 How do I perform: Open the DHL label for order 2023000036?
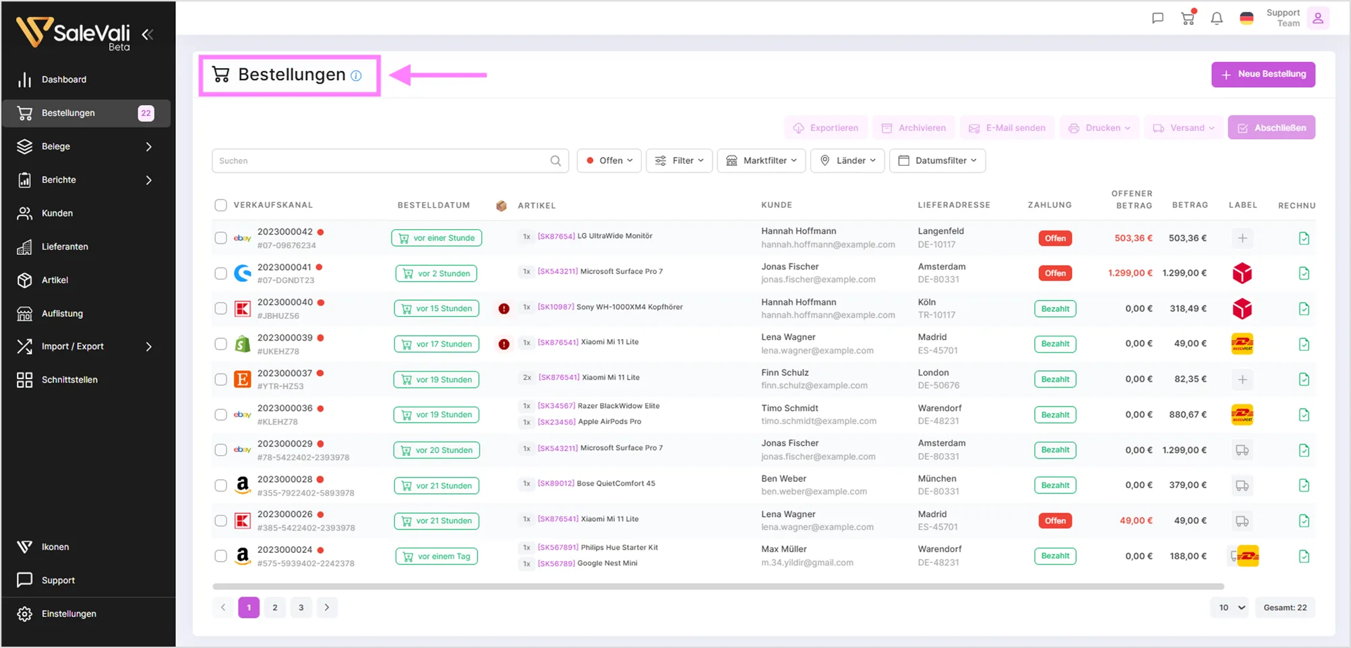(x=1242, y=415)
